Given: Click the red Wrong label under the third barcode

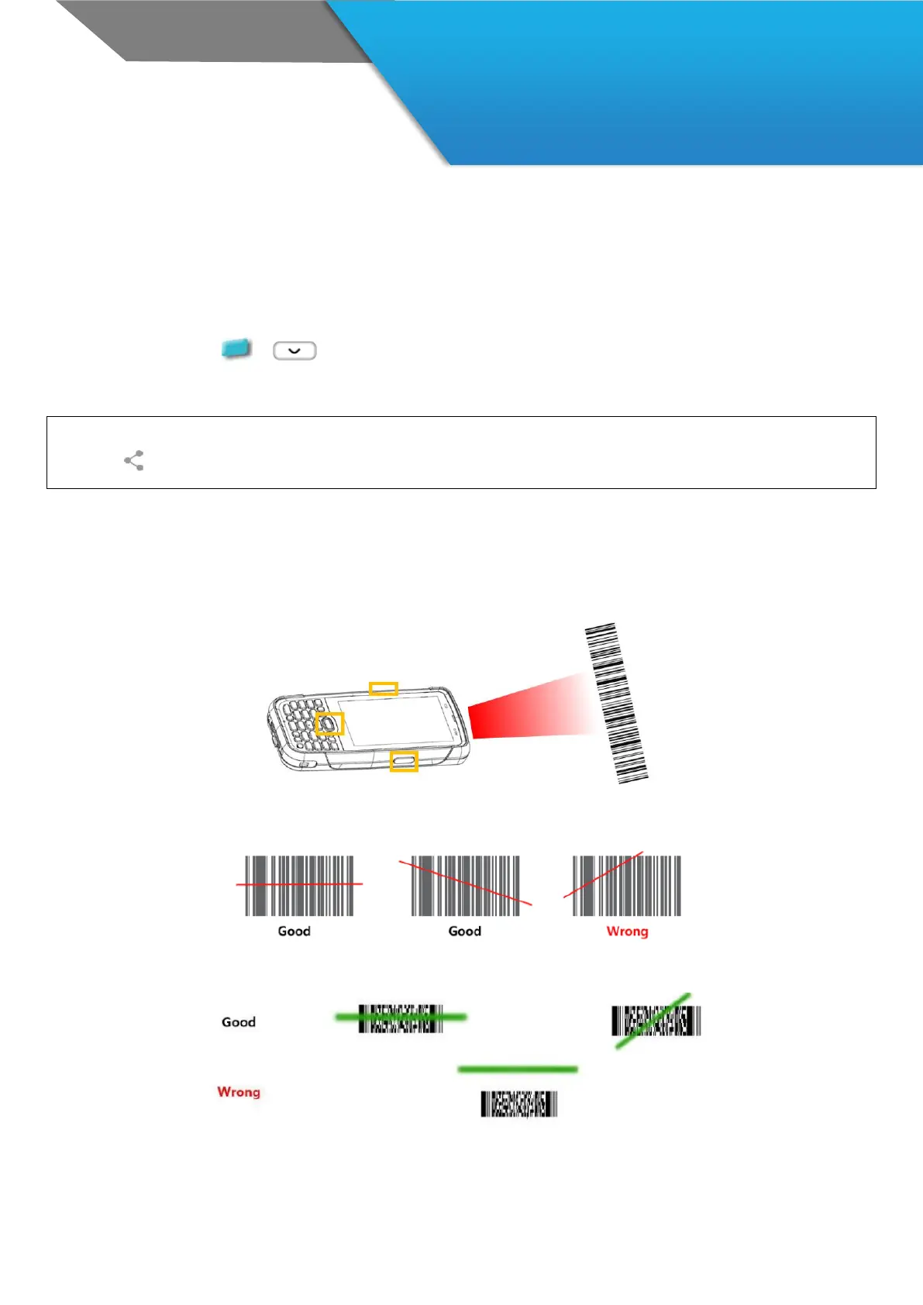Looking at the screenshot, I should pos(627,931).
